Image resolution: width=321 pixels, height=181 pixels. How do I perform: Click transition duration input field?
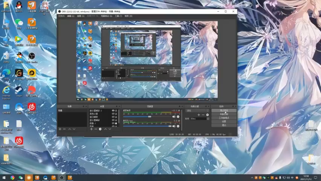[x=198, y=119]
